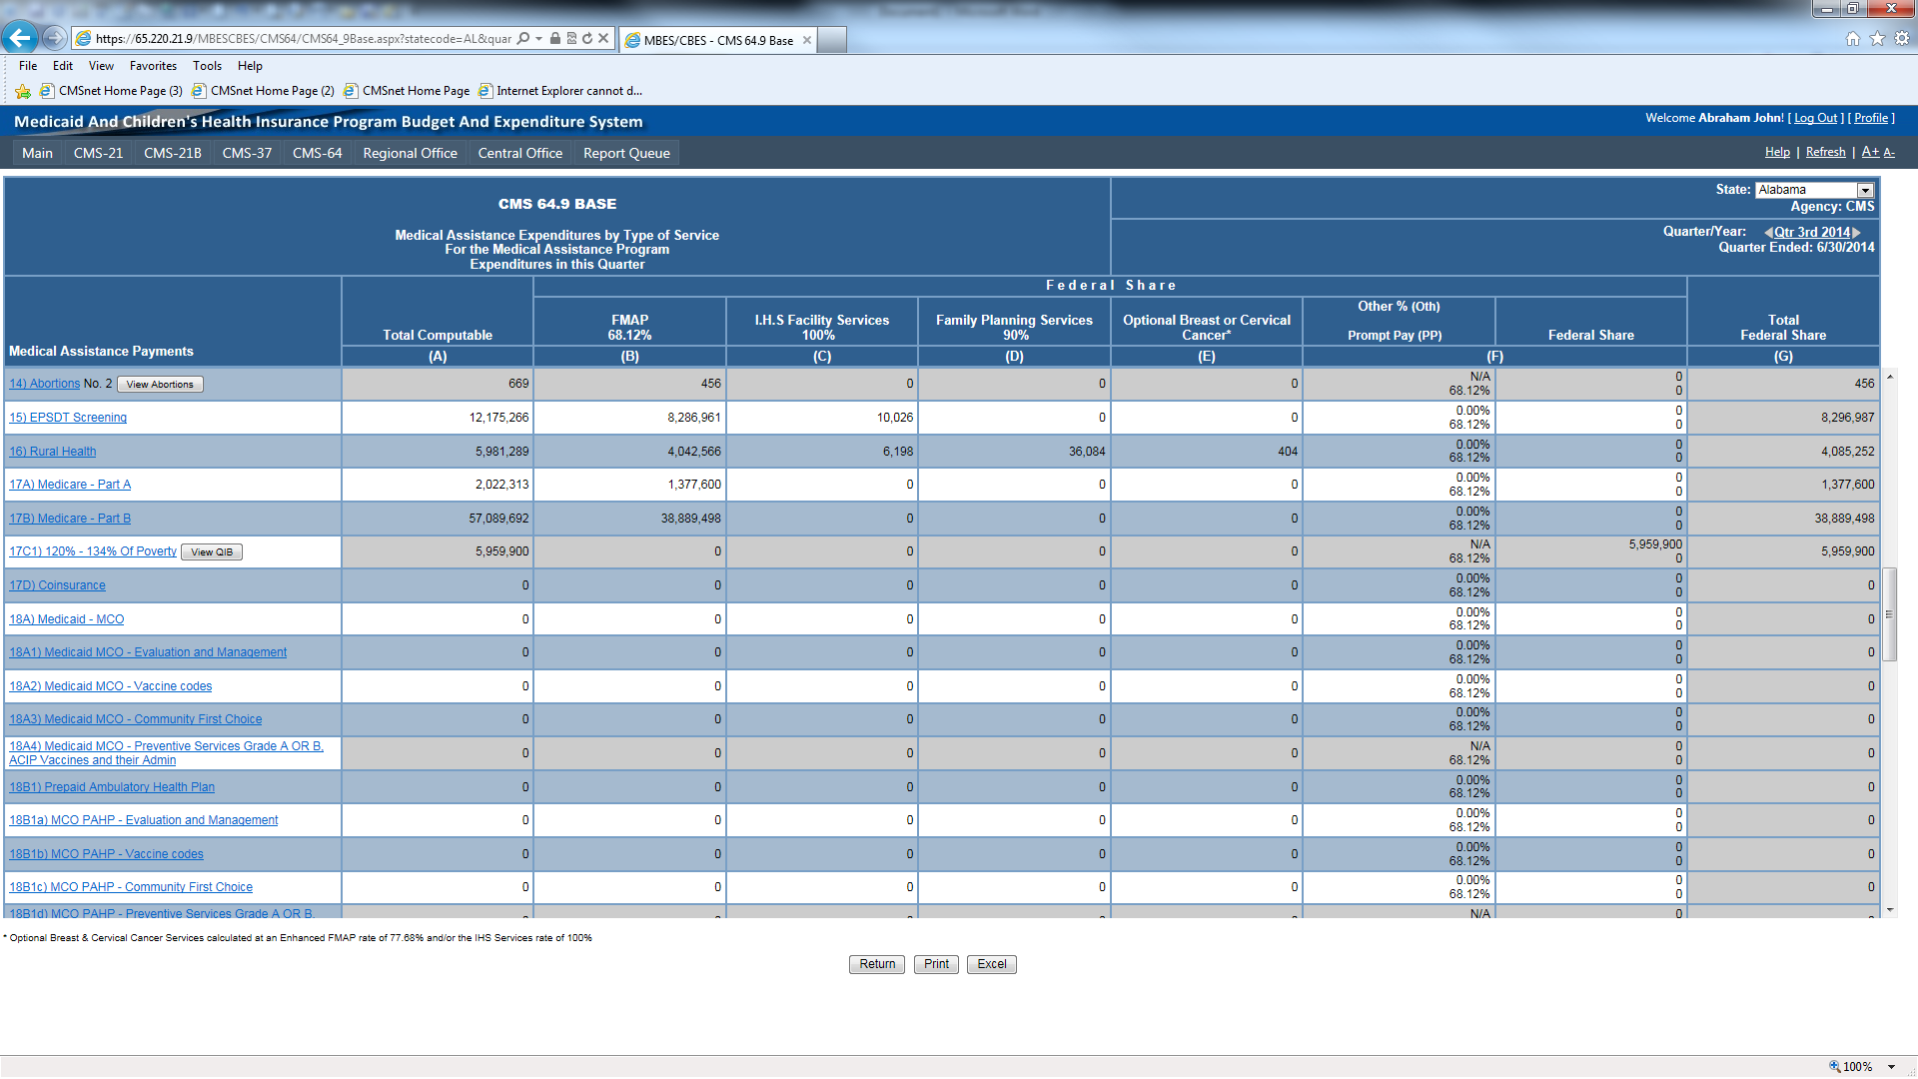Click the Excel export button
Screen dimensions: 1918x1079
pos(991,964)
